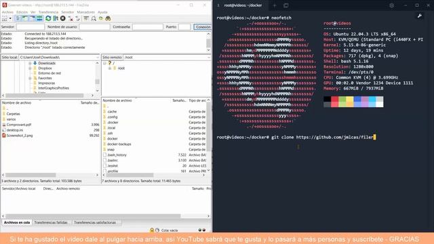Open the Edición menu
Screen dimensions: 434x244
22,12
